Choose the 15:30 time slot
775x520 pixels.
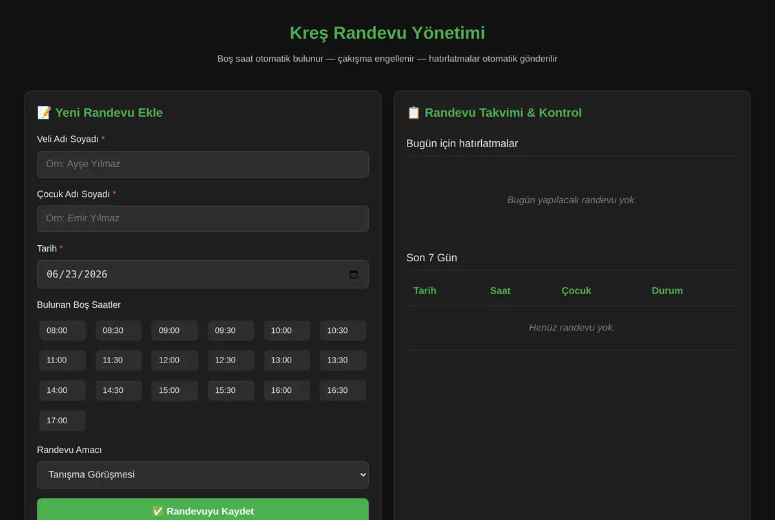231,390
